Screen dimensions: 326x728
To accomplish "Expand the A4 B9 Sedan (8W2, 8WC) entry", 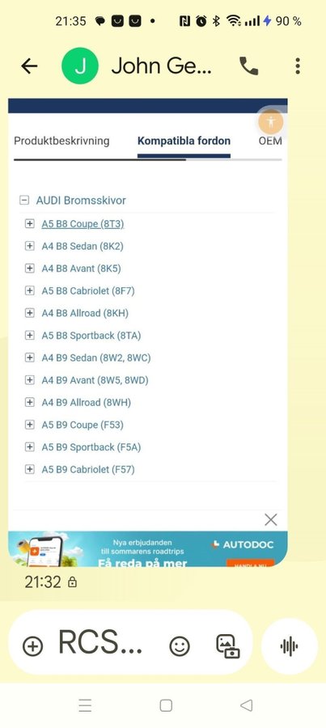I will [30, 358].
